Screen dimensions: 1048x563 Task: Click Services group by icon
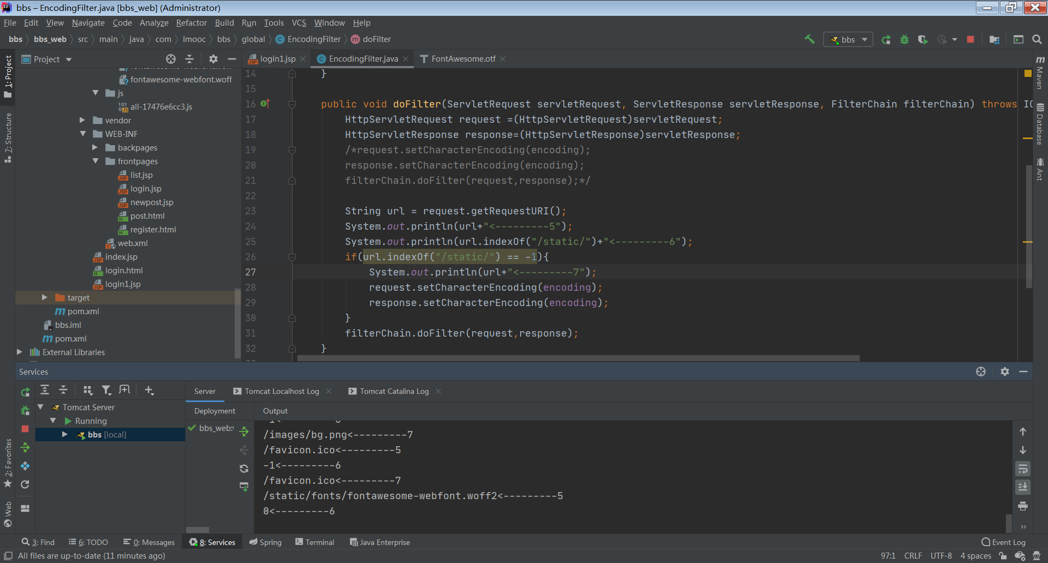(x=87, y=390)
